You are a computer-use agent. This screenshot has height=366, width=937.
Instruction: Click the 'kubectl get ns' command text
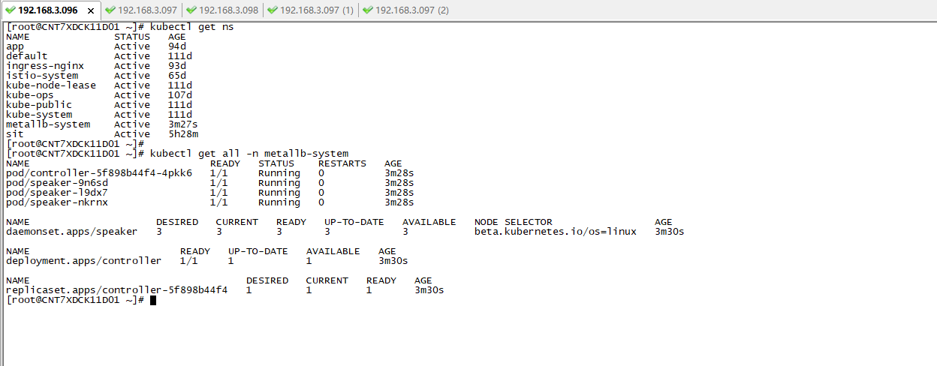(x=191, y=27)
